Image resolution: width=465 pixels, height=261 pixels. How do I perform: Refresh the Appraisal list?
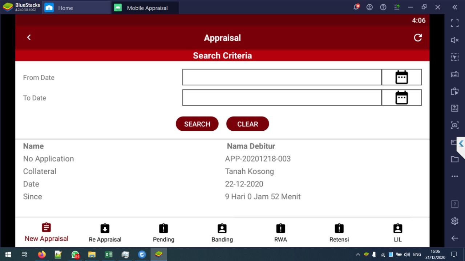[x=418, y=37]
